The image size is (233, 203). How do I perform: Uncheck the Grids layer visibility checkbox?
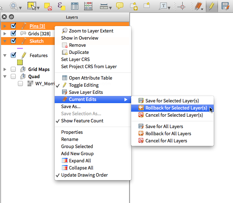14,34
